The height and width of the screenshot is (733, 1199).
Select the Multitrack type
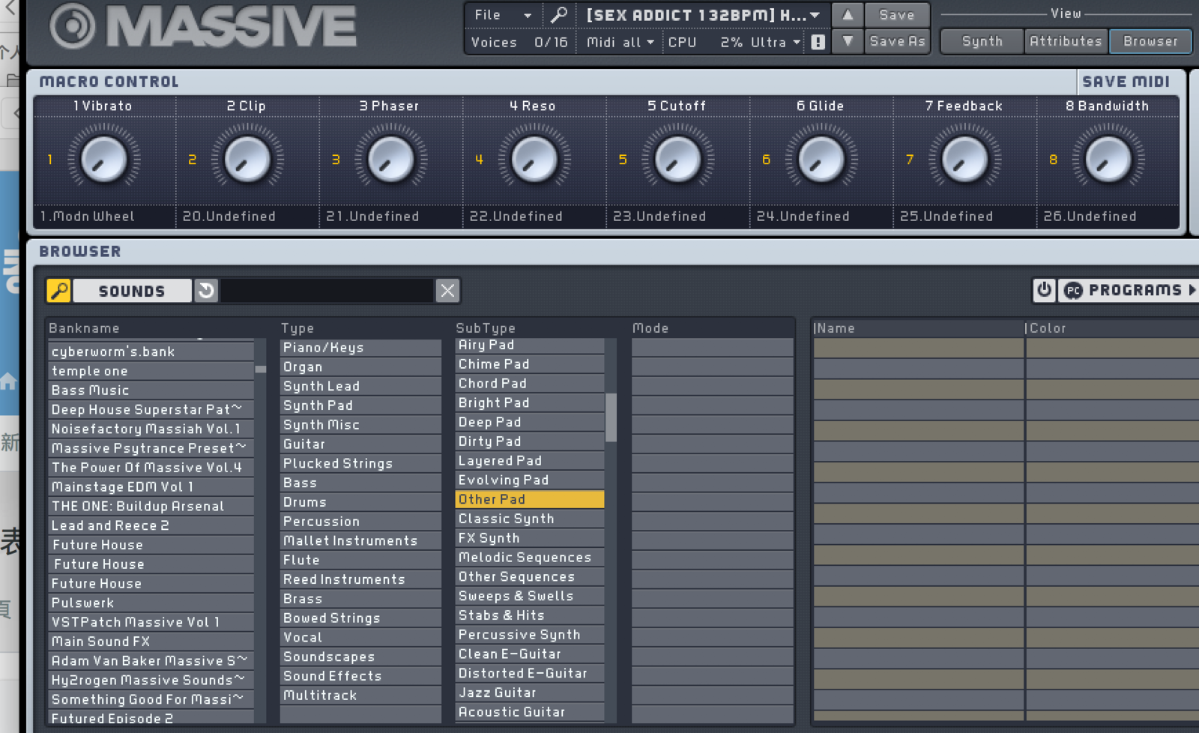point(360,696)
